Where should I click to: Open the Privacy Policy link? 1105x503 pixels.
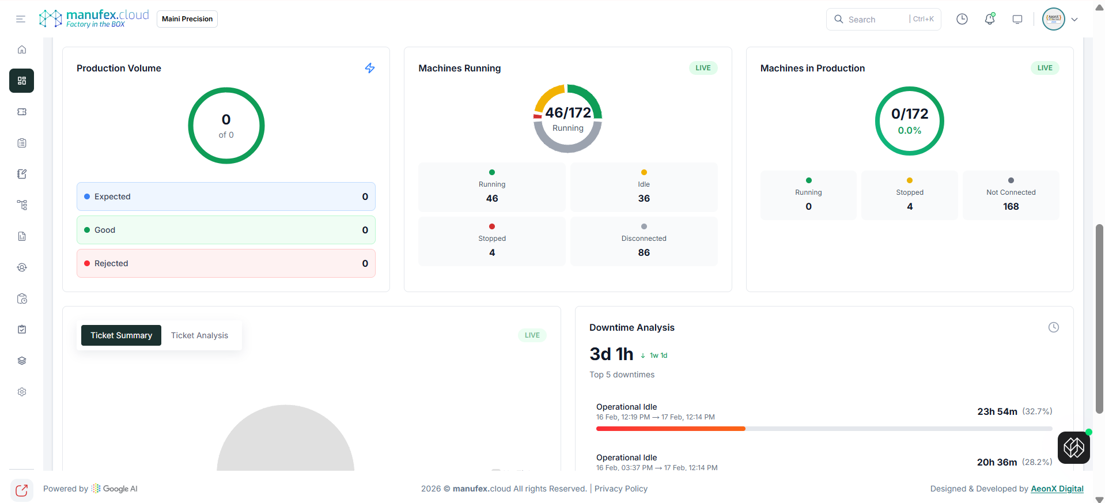tap(620, 489)
